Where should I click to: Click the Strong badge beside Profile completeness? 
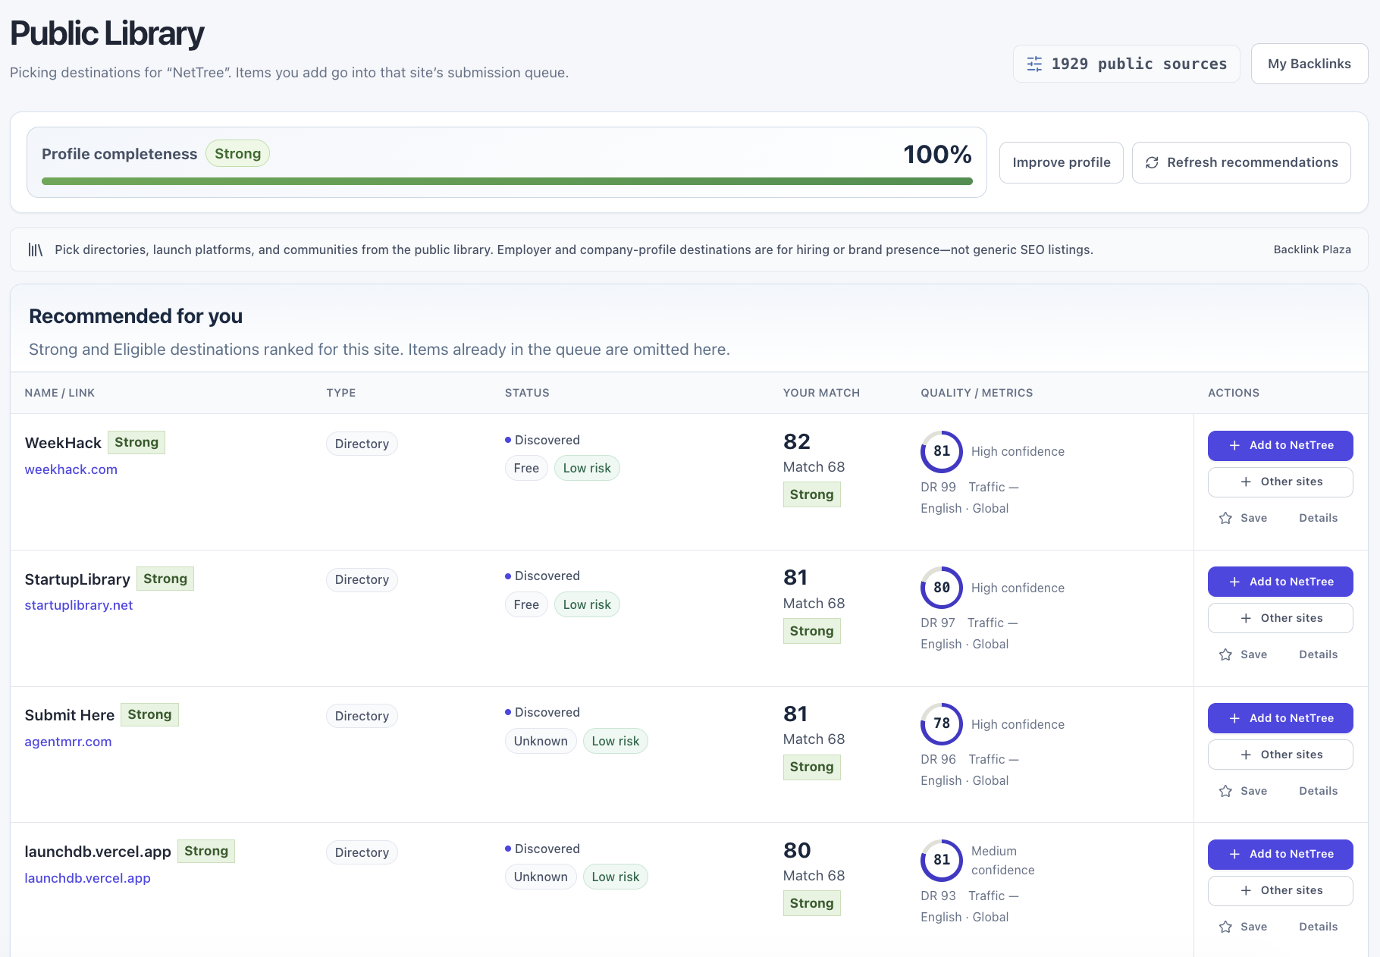tap(237, 153)
